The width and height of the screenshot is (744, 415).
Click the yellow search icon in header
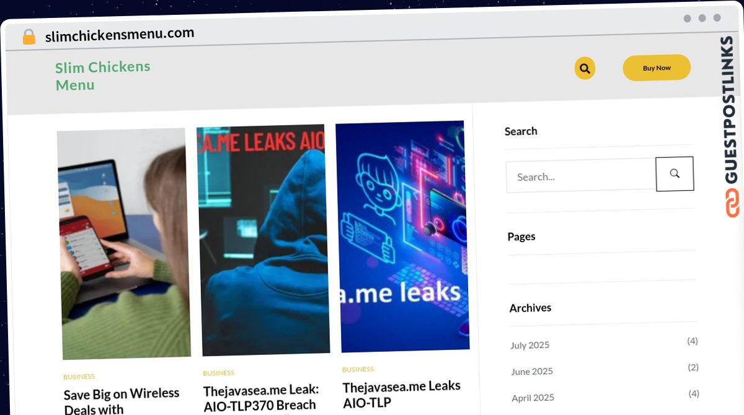coord(585,68)
